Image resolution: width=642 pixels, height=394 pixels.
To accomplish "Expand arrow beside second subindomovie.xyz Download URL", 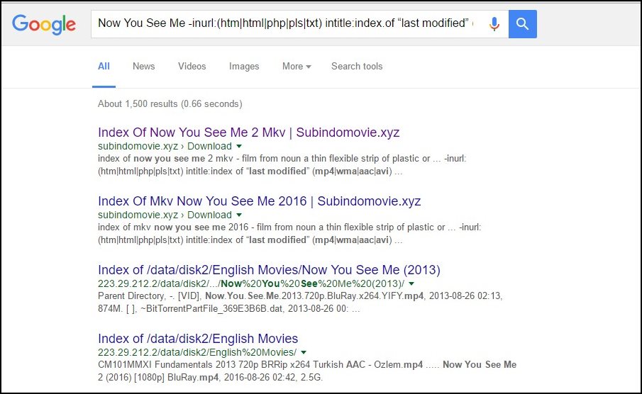I will [x=239, y=215].
